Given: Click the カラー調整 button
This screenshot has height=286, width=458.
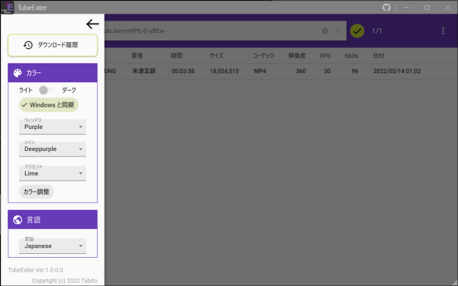Looking at the screenshot, I should [37, 191].
